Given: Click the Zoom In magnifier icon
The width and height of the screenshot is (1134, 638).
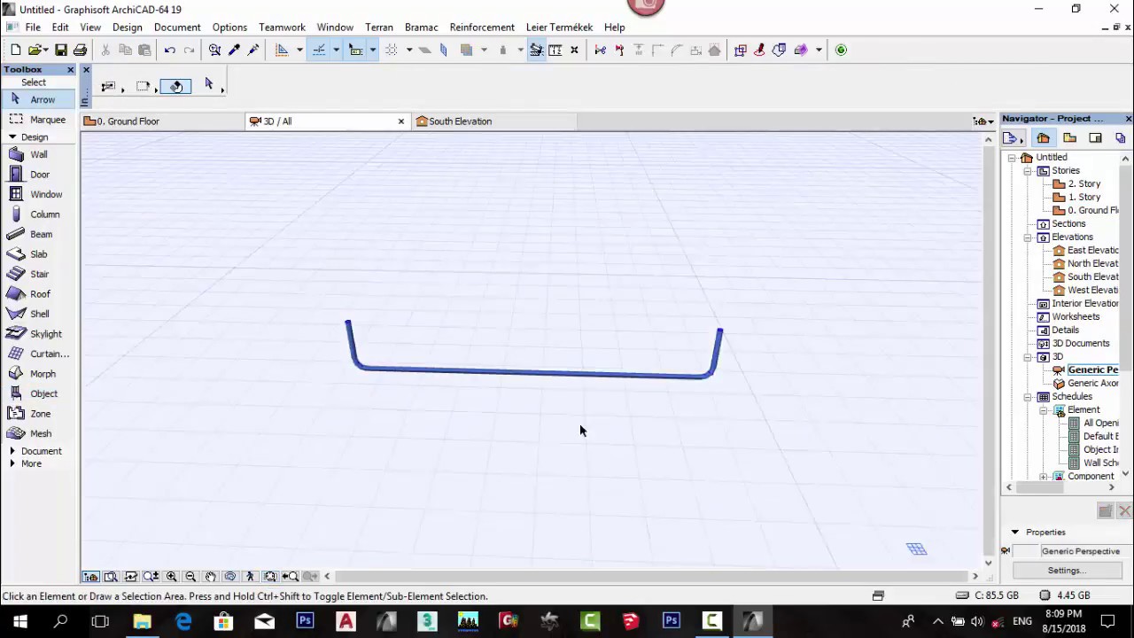Looking at the screenshot, I should click(x=171, y=577).
